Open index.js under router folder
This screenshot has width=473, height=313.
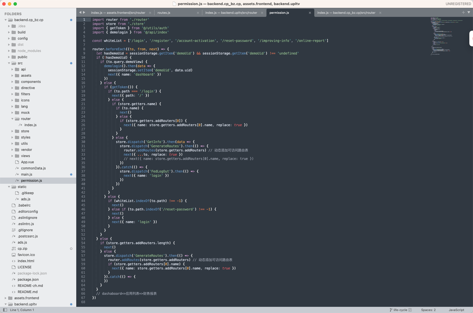point(30,125)
